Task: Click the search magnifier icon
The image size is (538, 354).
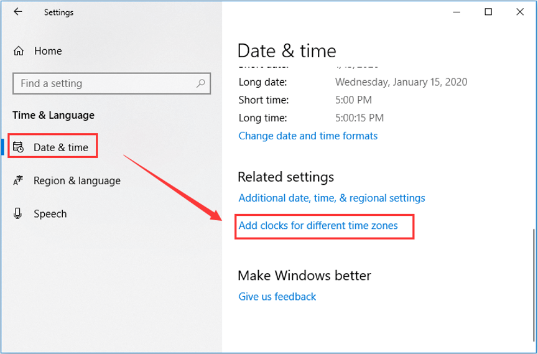Action: (201, 83)
